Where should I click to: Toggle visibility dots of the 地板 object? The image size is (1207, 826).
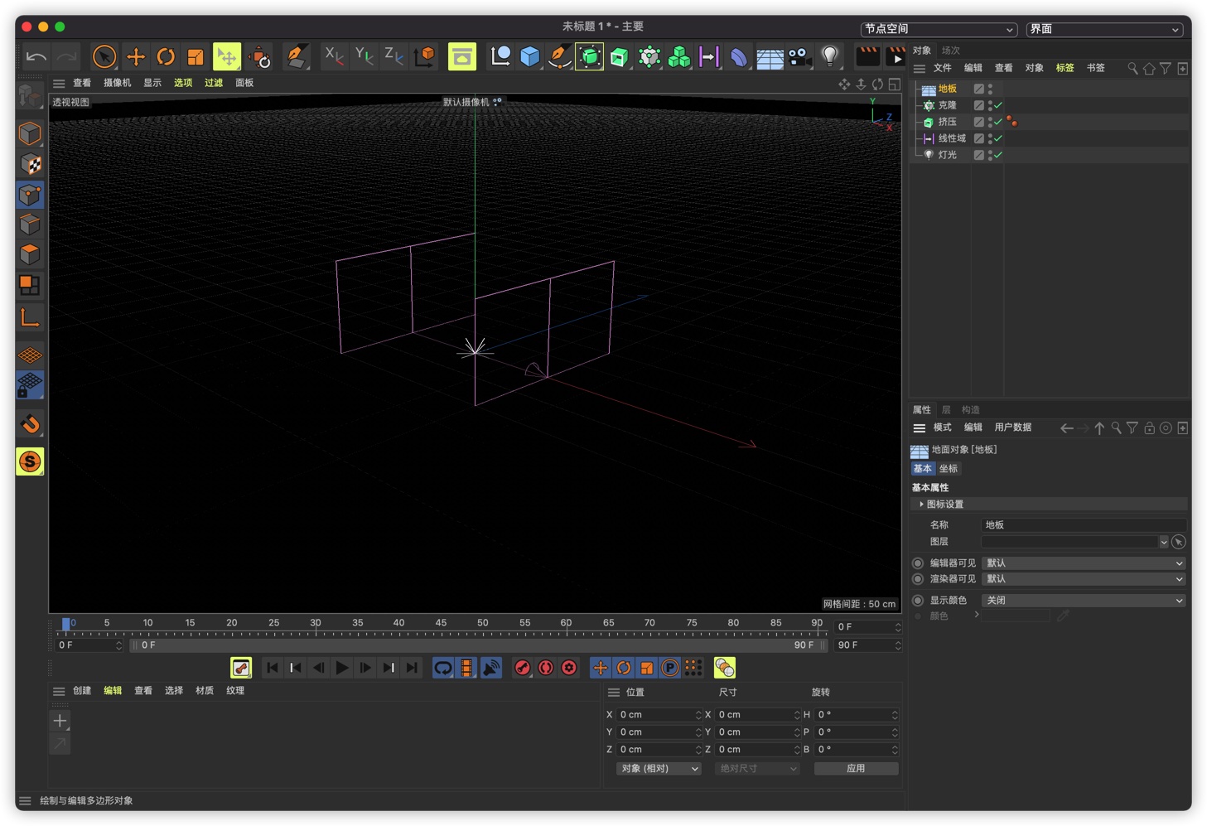[x=990, y=89]
